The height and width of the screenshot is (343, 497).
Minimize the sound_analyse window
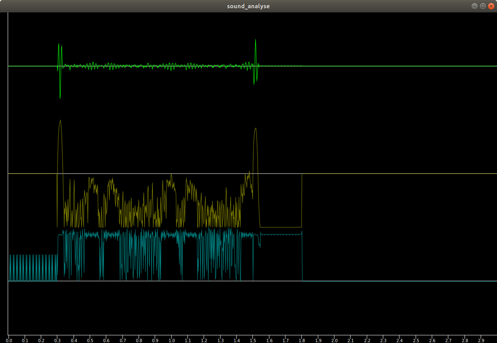click(474, 6)
